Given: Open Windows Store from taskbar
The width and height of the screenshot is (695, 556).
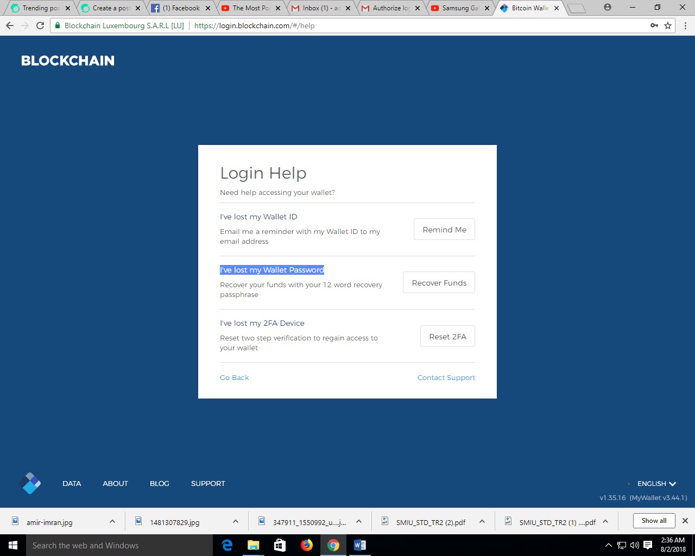Looking at the screenshot, I should [x=280, y=545].
